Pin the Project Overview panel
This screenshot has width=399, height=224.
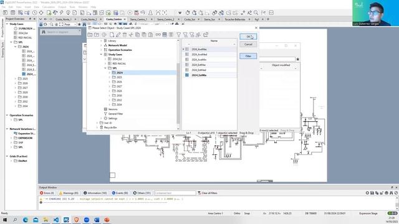point(30,19)
